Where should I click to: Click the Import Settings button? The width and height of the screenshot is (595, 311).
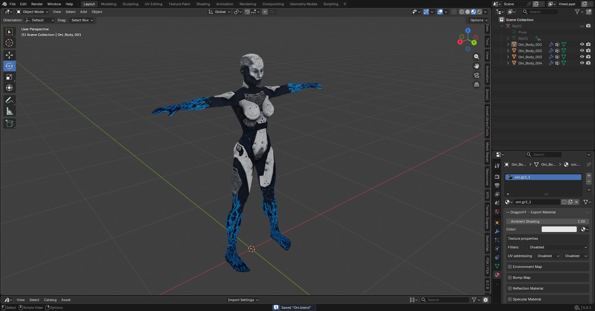pos(243,300)
